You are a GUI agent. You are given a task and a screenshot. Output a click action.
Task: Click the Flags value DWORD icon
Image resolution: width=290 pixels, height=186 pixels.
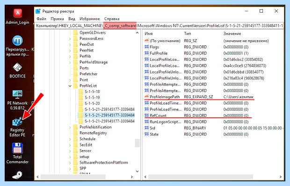pyautogui.click(x=146, y=47)
